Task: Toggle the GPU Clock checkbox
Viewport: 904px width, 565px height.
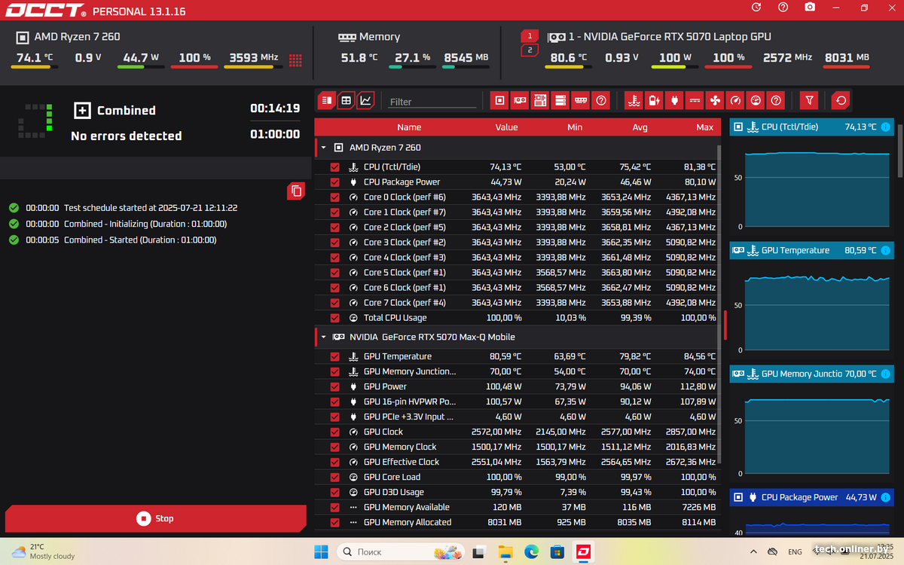Action: (x=335, y=432)
